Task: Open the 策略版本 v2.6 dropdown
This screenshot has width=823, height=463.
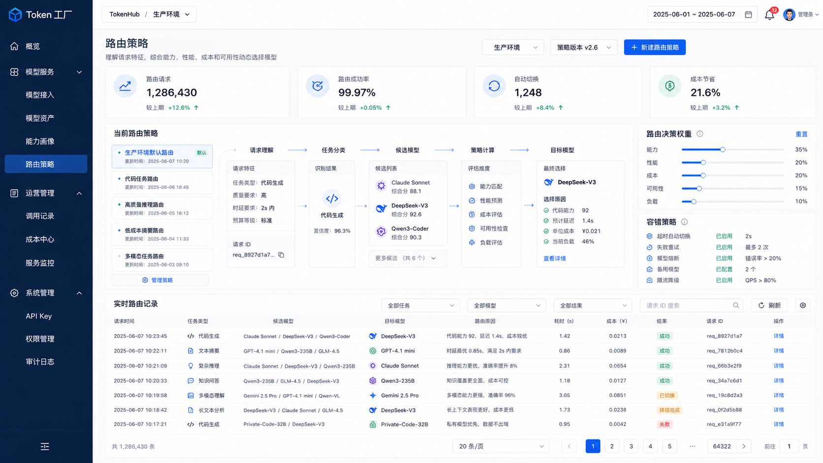Action: pyautogui.click(x=584, y=47)
